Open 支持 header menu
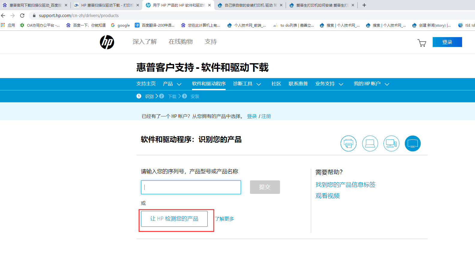This screenshot has width=475, height=263. click(211, 42)
